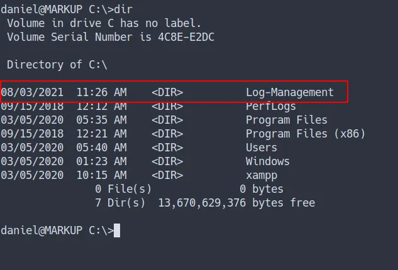Click the 11:26 AM timestamp

(101, 92)
